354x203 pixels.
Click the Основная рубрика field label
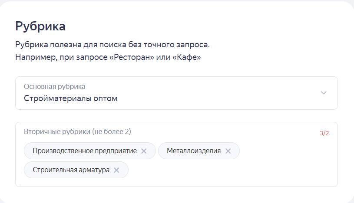[55, 86]
